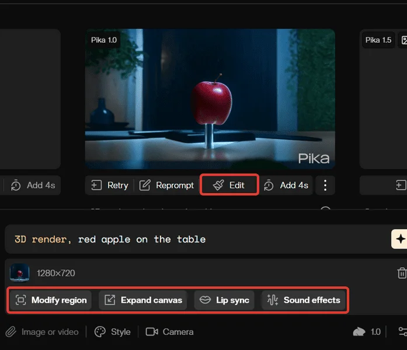Delete the attached 1280×720 video
This screenshot has height=350, width=407.
coord(402,273)
